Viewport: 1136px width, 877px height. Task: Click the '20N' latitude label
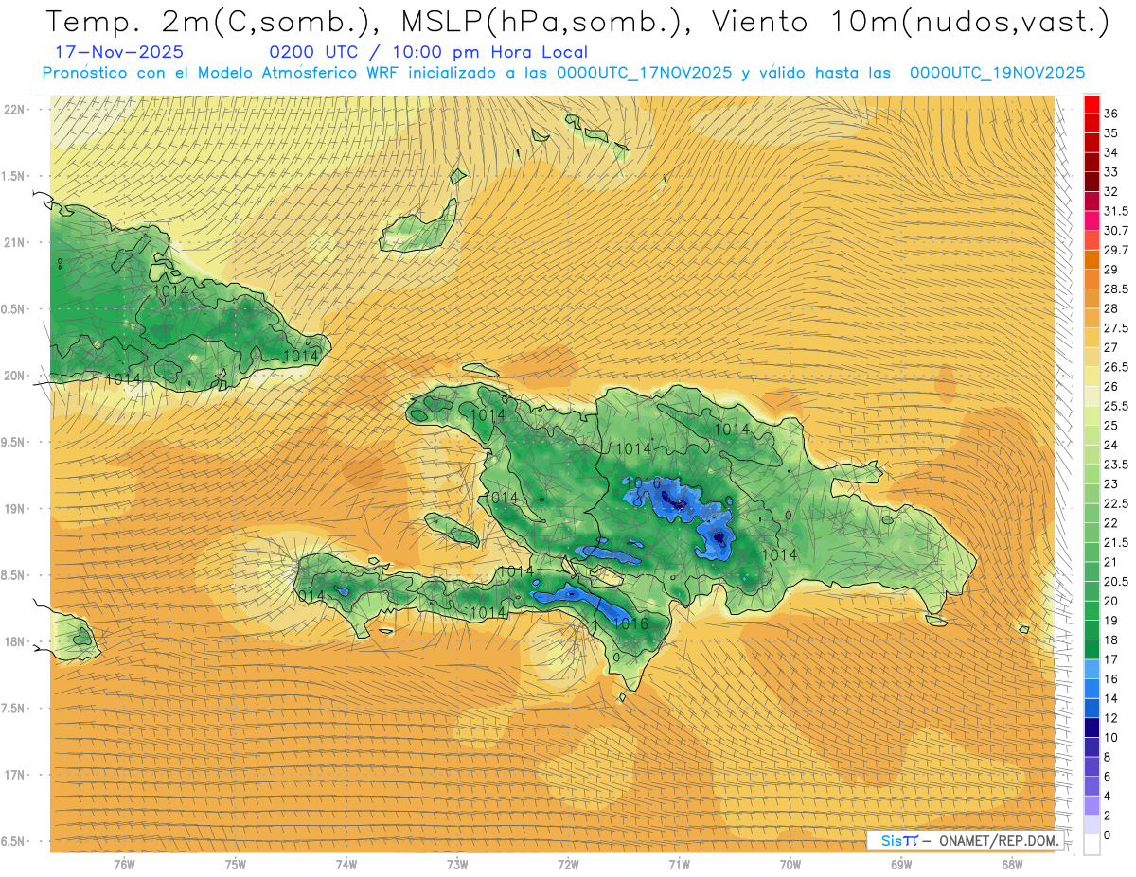[x=14, y=376]
